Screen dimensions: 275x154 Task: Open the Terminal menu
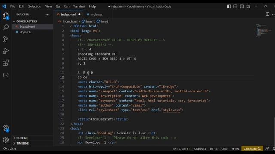click(x=79, y=6)
